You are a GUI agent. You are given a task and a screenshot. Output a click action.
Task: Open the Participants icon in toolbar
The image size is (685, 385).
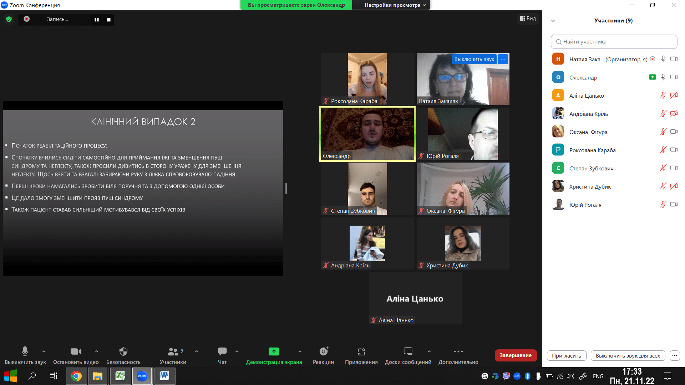[173, 351]
